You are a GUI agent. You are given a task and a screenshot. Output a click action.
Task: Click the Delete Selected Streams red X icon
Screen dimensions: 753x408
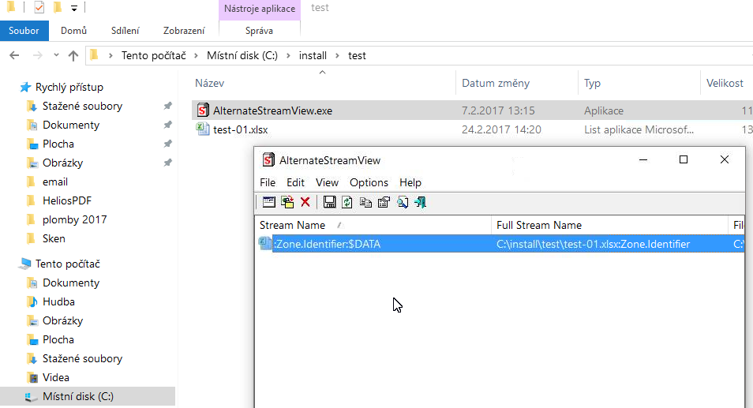point(305,203)
